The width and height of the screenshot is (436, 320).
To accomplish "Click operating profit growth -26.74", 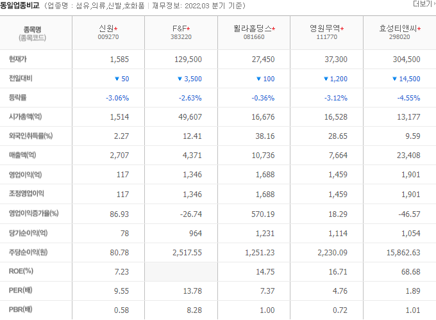I will click(x=191, y=214).
